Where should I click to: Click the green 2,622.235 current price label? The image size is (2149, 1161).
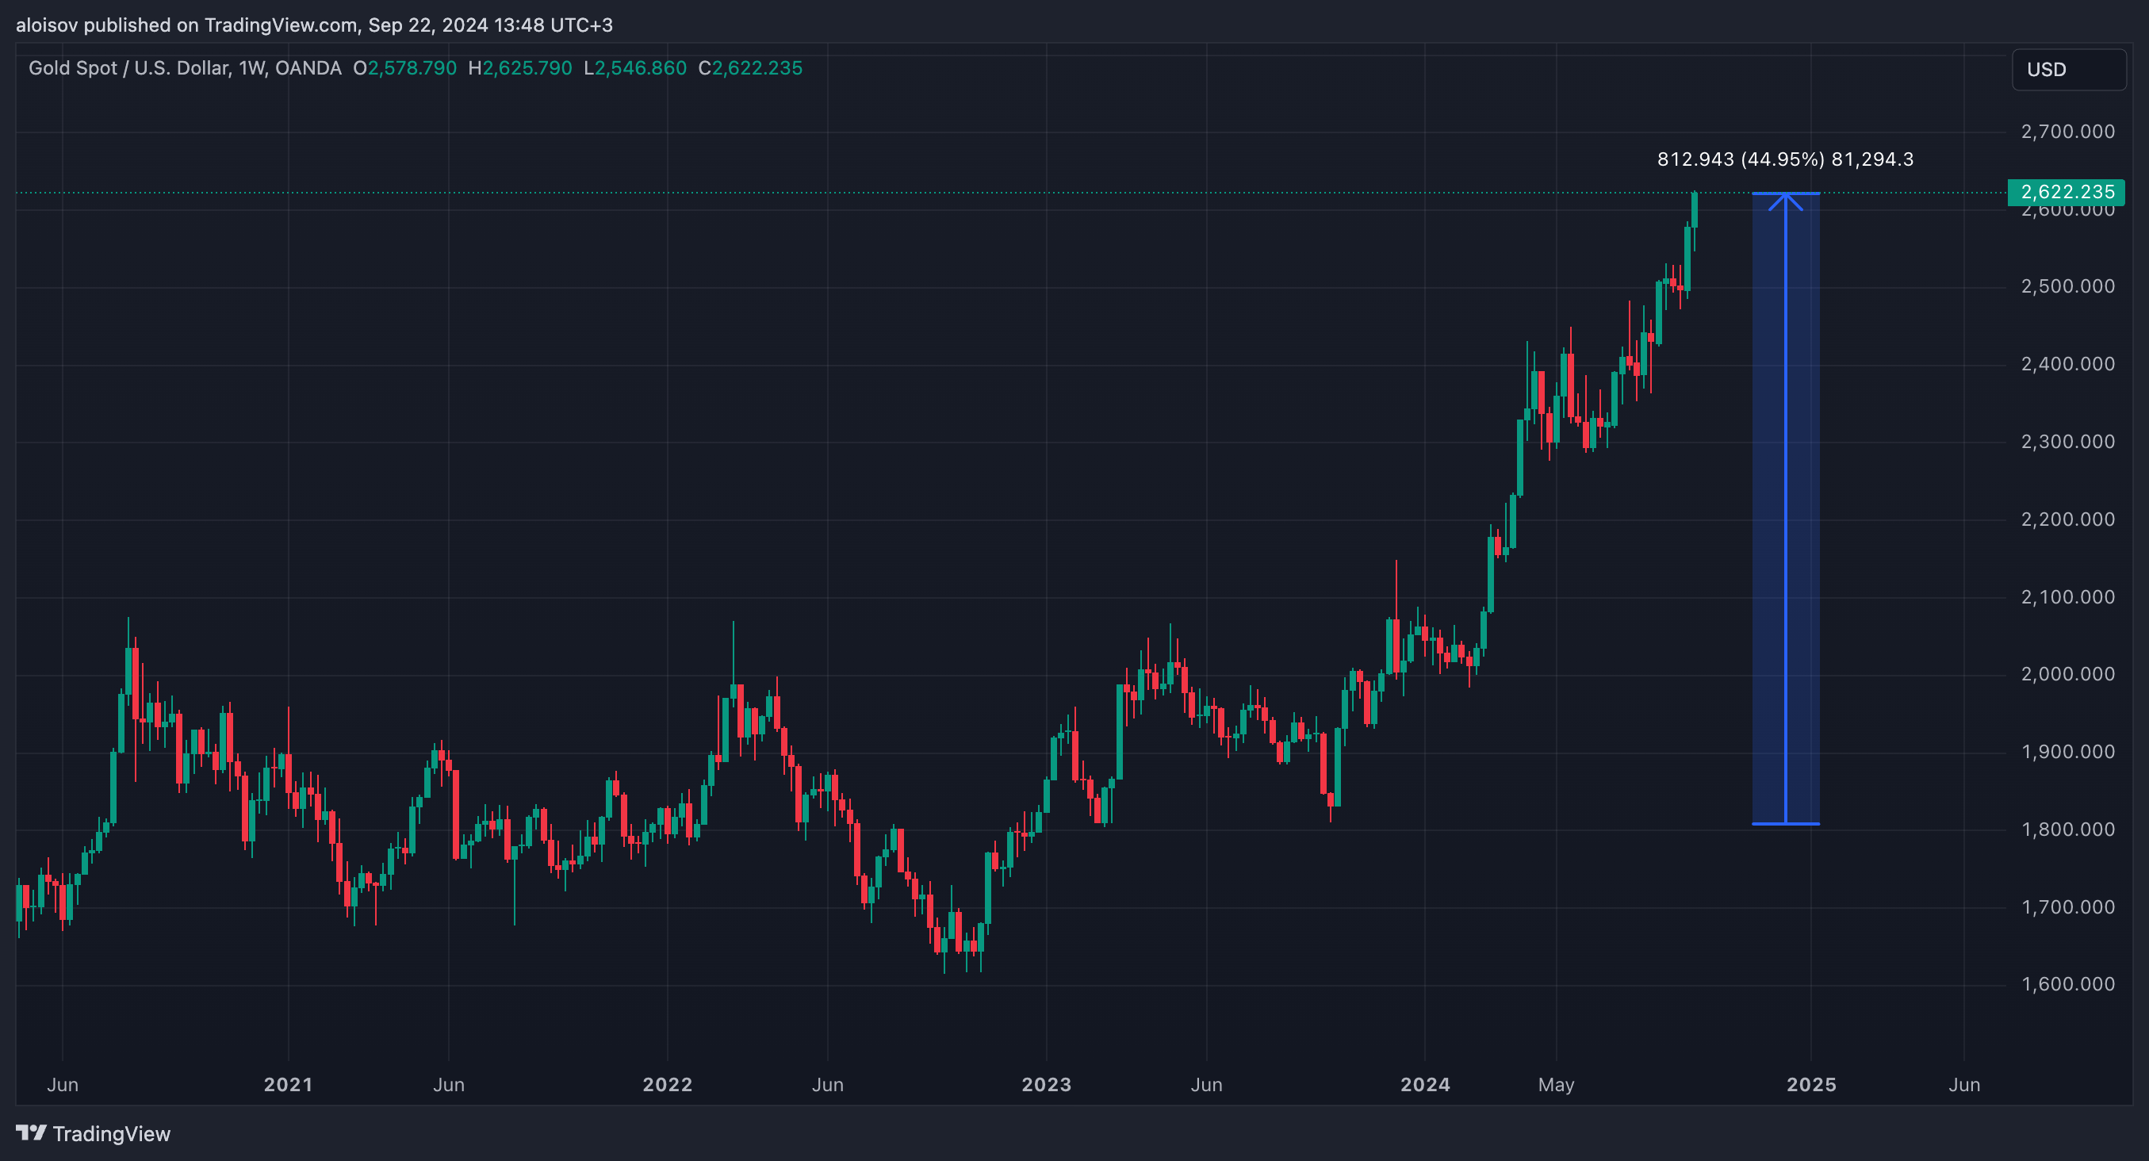[2067, 192]
